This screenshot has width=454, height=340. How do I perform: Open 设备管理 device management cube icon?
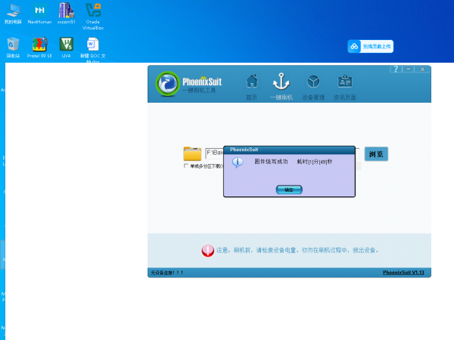point(313,83)
